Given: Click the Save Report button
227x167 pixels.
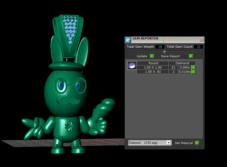Looking at the screenshot, I should 174,56.
